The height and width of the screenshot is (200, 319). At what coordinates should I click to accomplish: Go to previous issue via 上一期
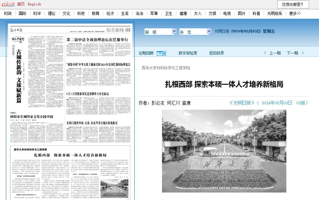pos(275,53)
